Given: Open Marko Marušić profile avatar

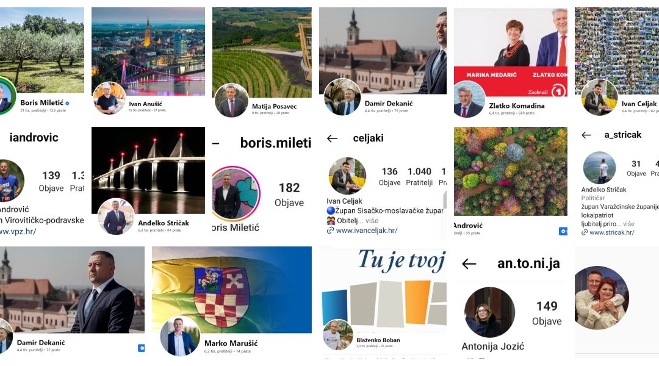Looking at the screenshot, I should (180, 335).
